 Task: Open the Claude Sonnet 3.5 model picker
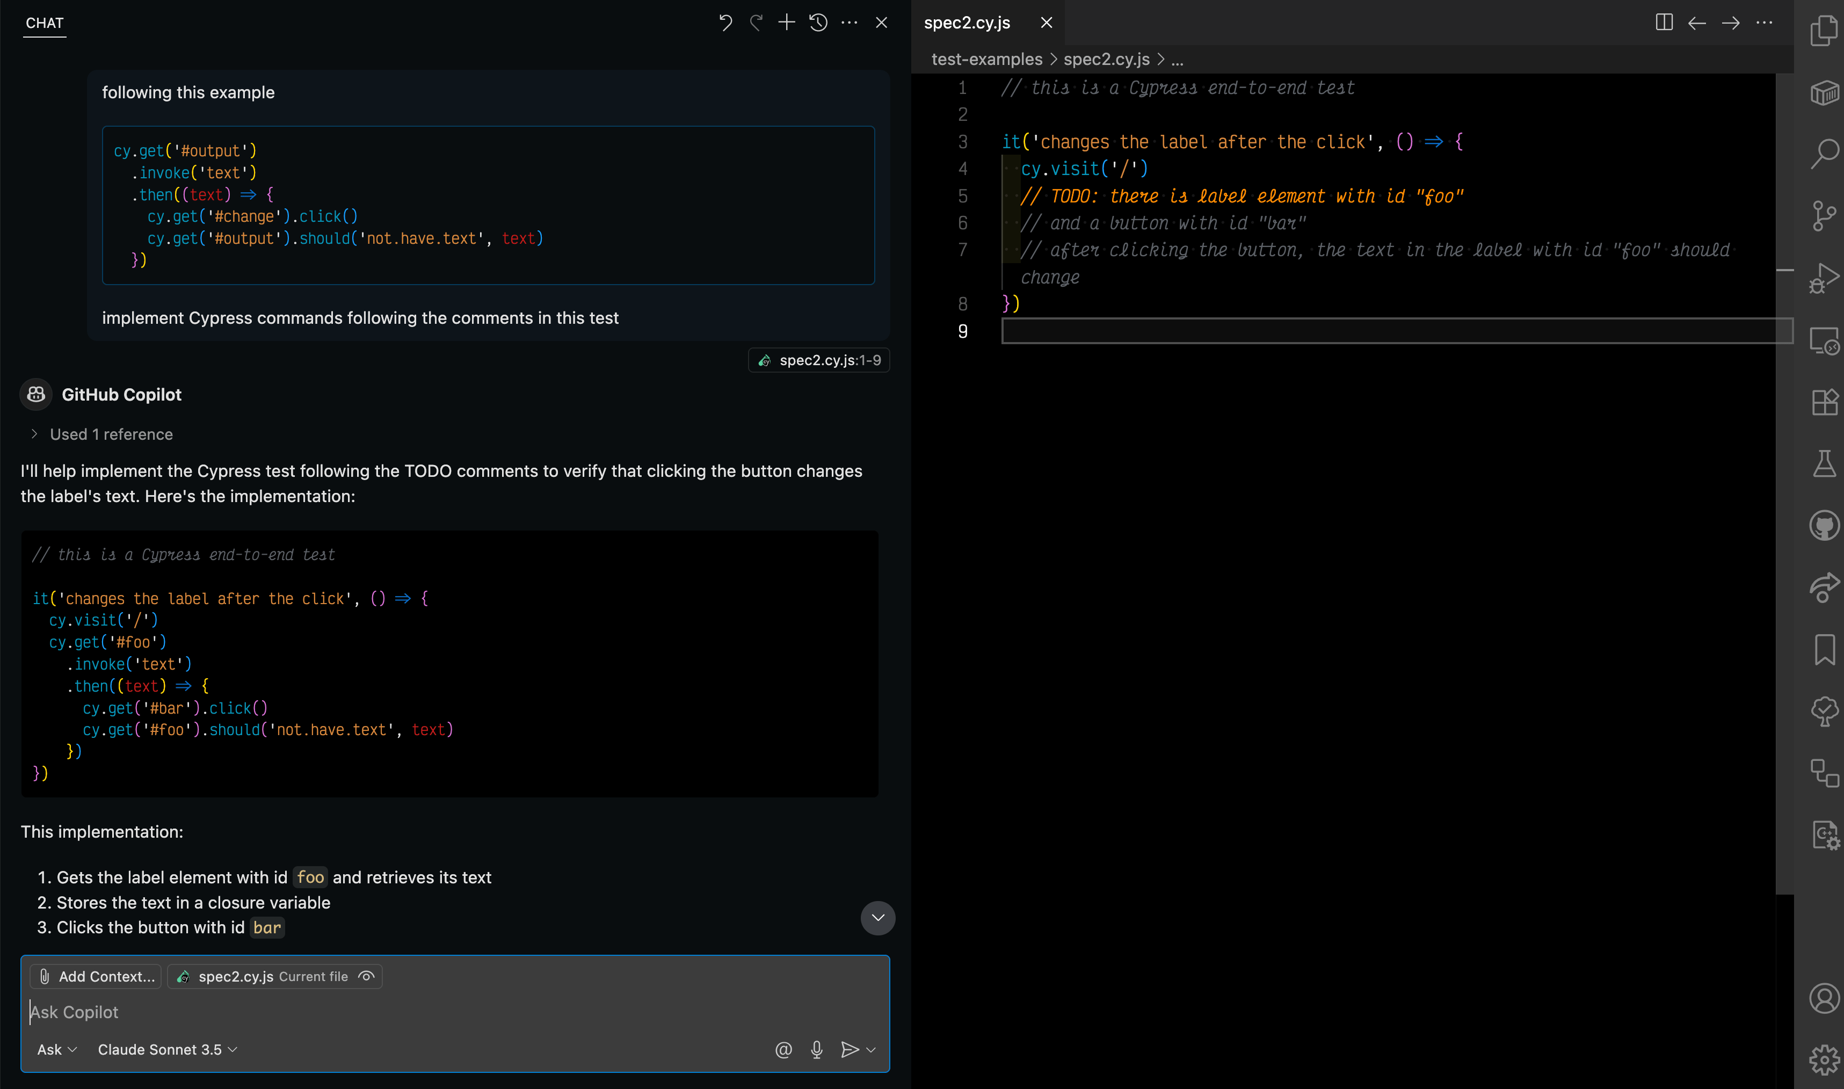(168, 1049)
